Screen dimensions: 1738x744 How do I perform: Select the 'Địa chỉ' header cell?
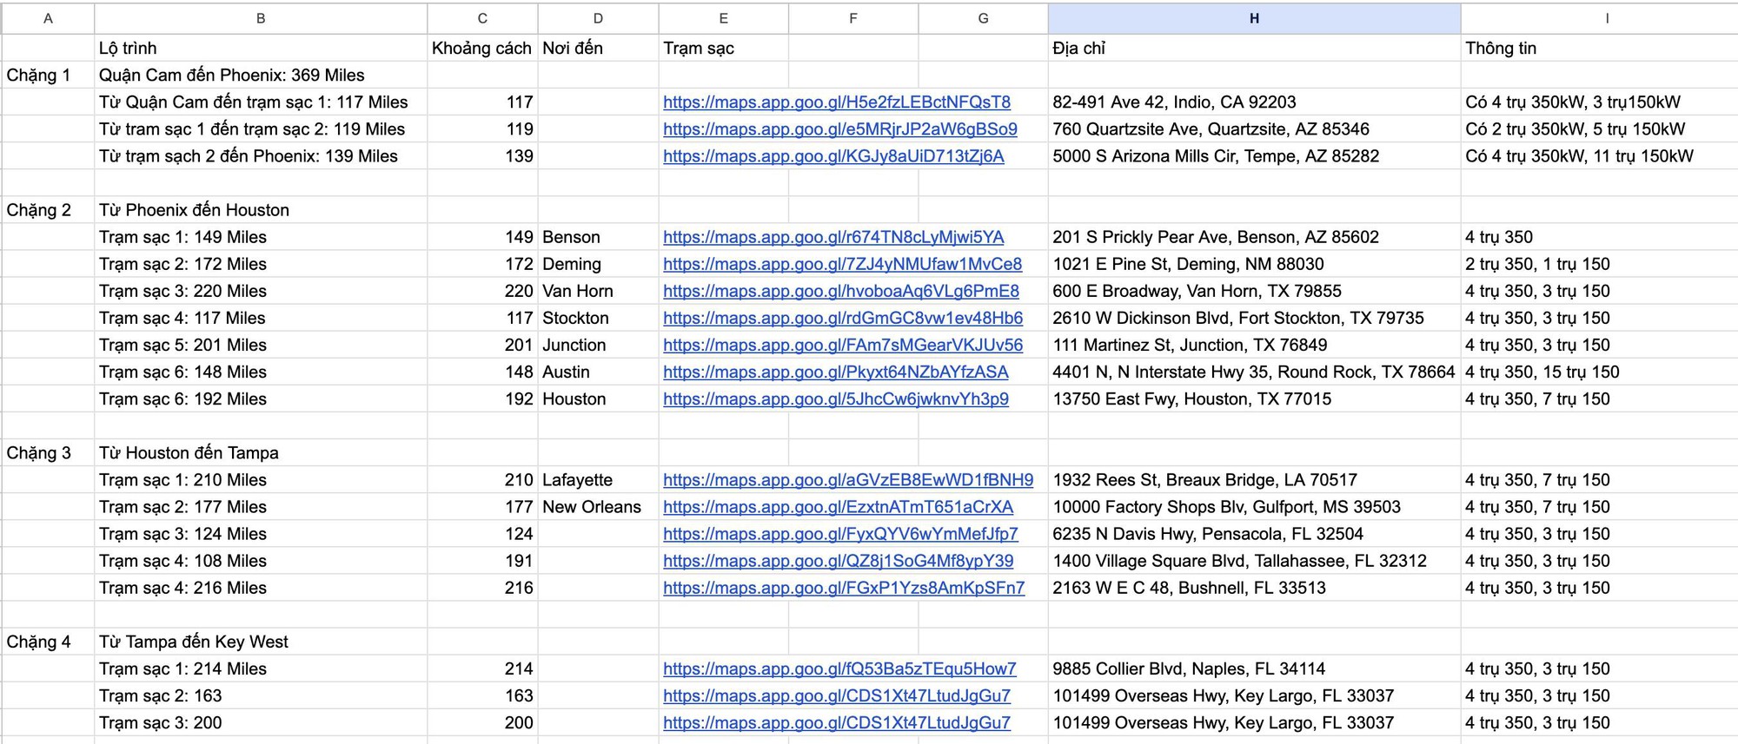click(1254, 48)
